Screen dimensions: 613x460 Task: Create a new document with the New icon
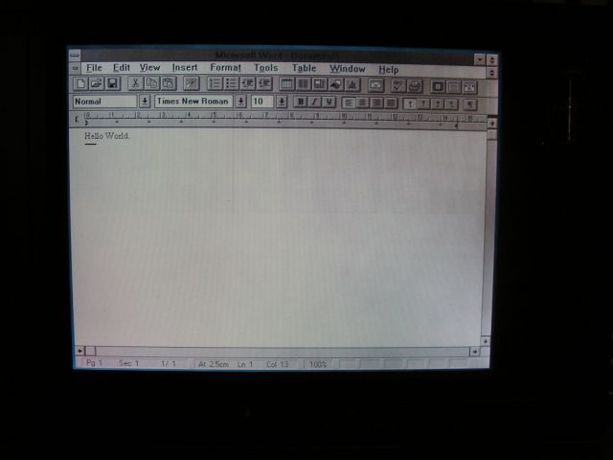80,83
